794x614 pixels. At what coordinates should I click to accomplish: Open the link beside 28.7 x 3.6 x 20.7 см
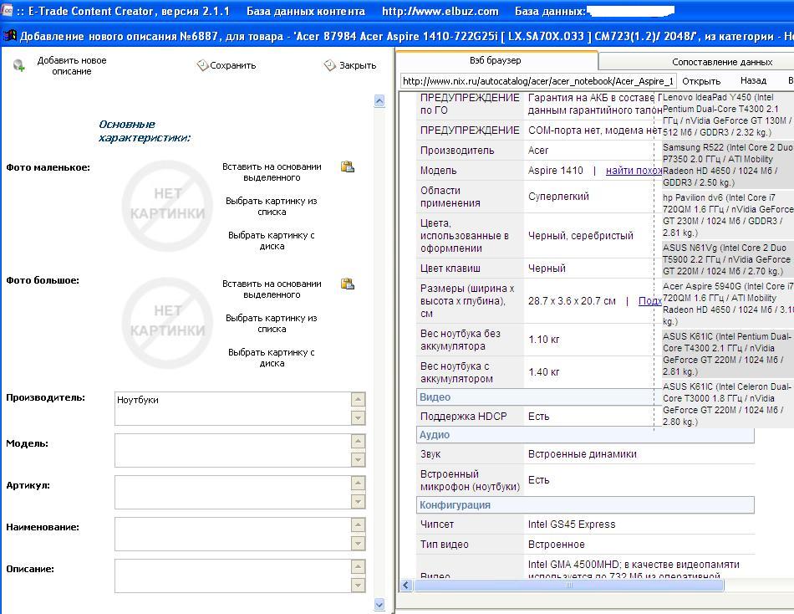pos(650,300)
